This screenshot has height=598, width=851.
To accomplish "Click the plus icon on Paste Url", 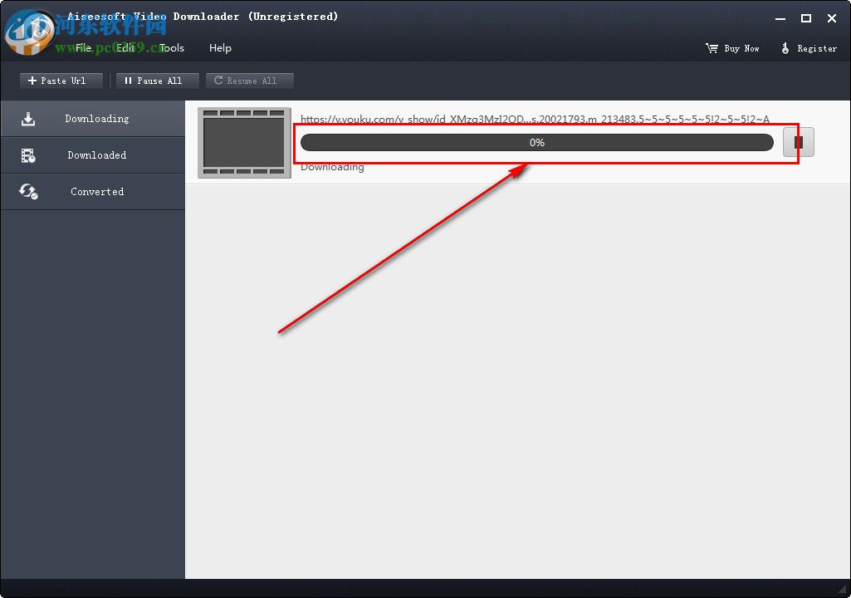I will point(32,81).
